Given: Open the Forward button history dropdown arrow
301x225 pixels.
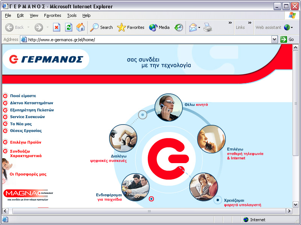Looking at the screenshot, I should pyautogui.click(x=47, y=27).
